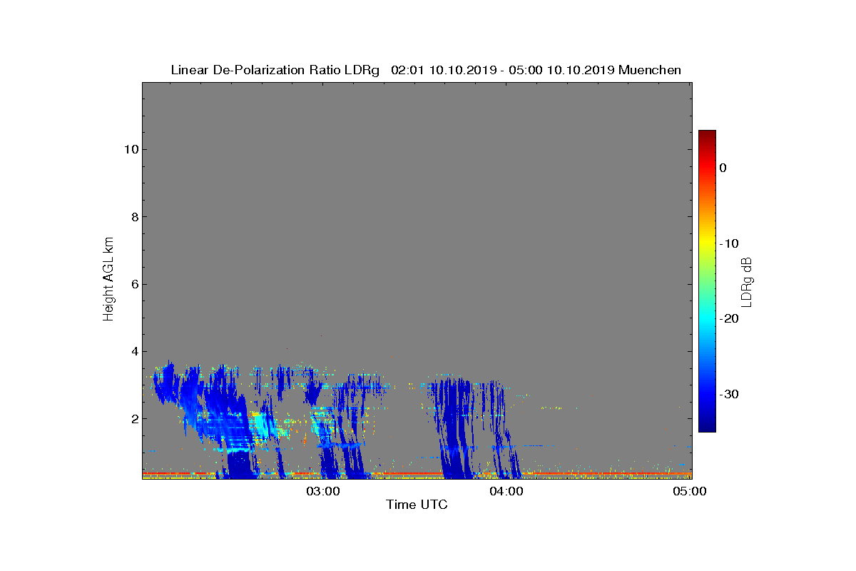
Task: Click the cyan high-LDR patch near 02:40
Action: pyautogui.click(x=263, y=425)
